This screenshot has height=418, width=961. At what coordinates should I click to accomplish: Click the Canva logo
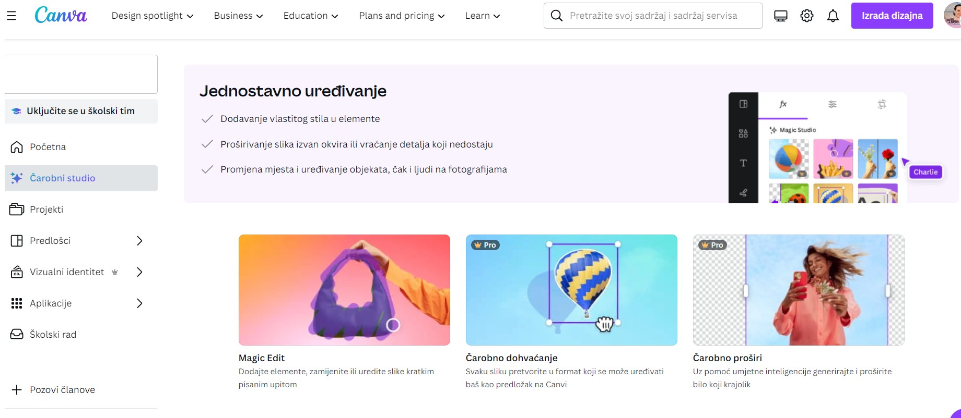tap(61, 15)
